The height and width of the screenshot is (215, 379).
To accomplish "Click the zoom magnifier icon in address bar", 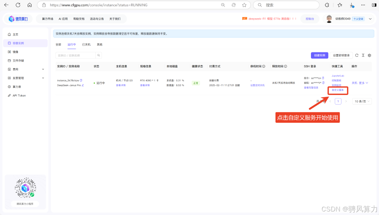I will (223, 5).
